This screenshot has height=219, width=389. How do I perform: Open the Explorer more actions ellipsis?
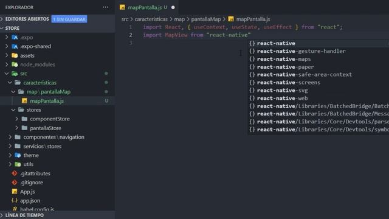click(105, 7)
